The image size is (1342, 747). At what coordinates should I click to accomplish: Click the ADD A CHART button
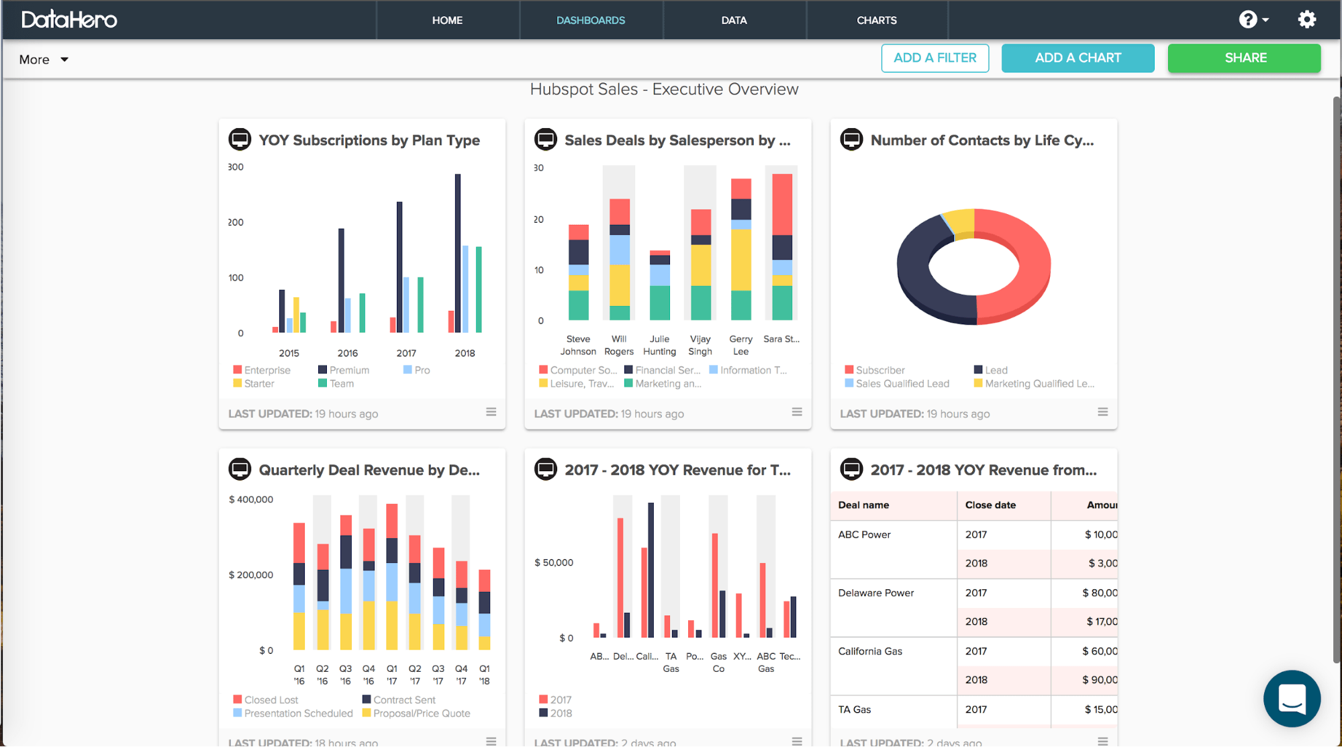[1077, 58]
